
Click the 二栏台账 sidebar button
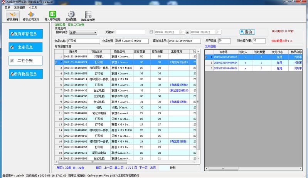click(x=25, y=60)
